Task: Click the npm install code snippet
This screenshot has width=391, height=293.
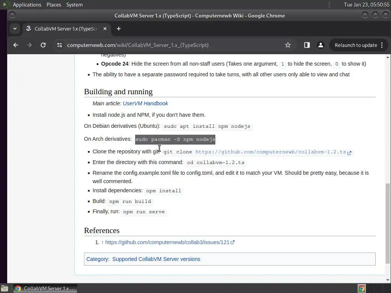Action: click(163, 191)
